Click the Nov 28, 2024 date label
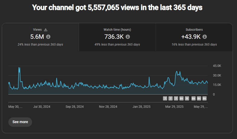Image resolution: width=237 pixels, height=139 pixels. click(108, 107)
